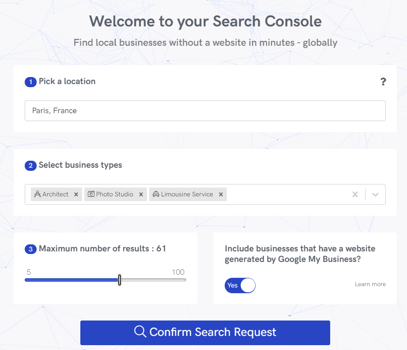Open the Learn more link
This screenshot has width=407, height=350.
click(x=370, y=284)
